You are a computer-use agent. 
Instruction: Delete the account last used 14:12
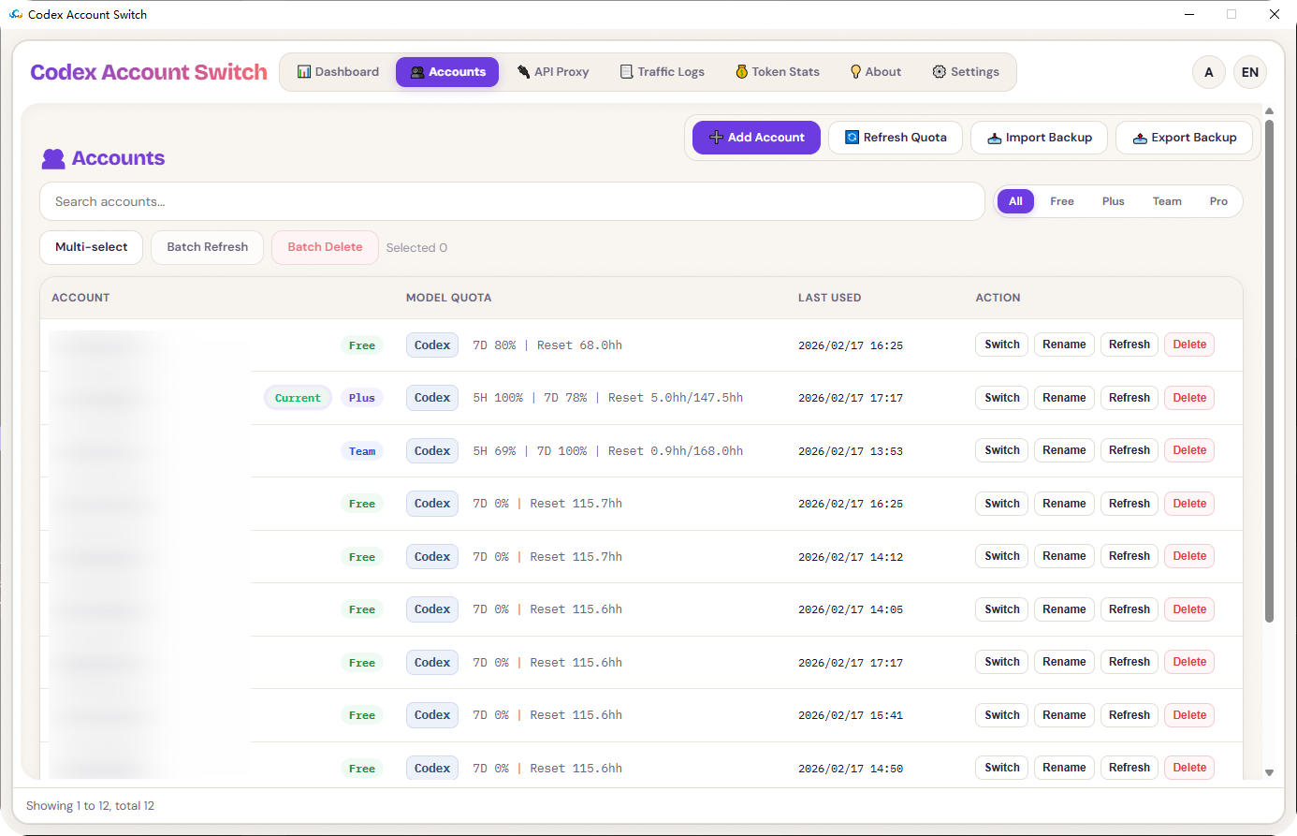point(1189,556)
